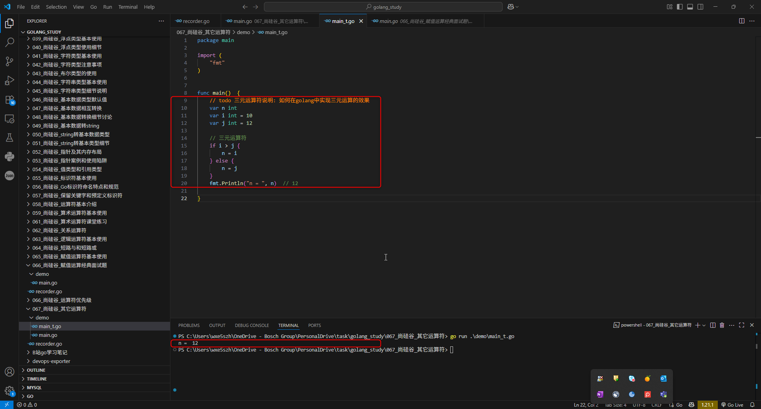Open the Selection menu
Viewport: 761px width, 409px height.
[56, 7]
